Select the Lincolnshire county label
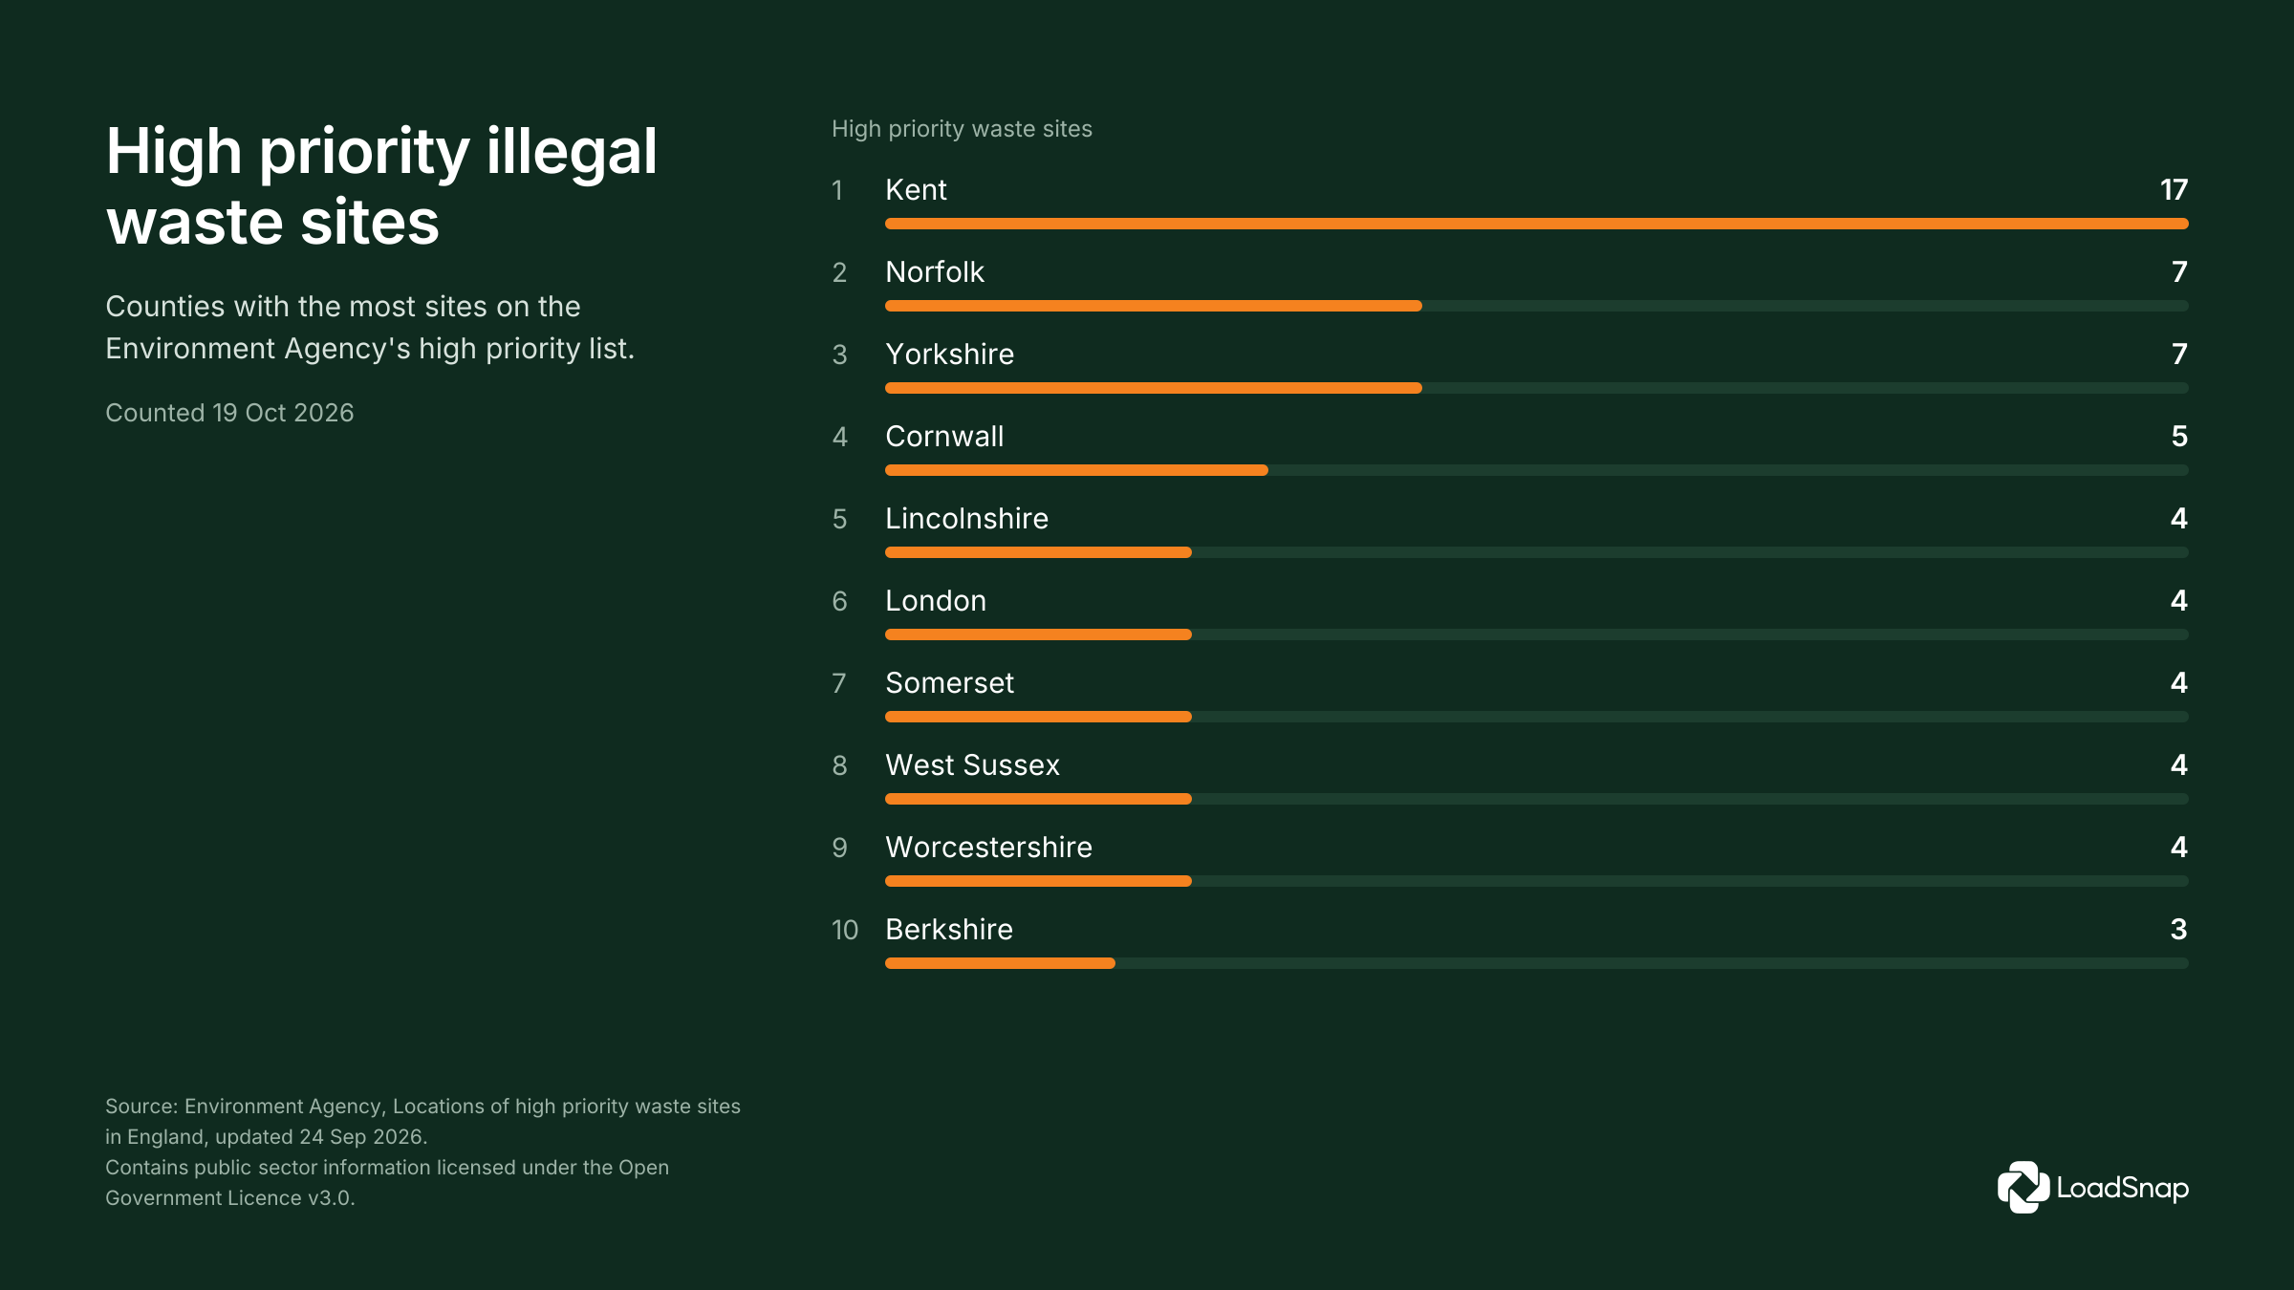The image size is (2294, 1290). click(x=967, y=519)
